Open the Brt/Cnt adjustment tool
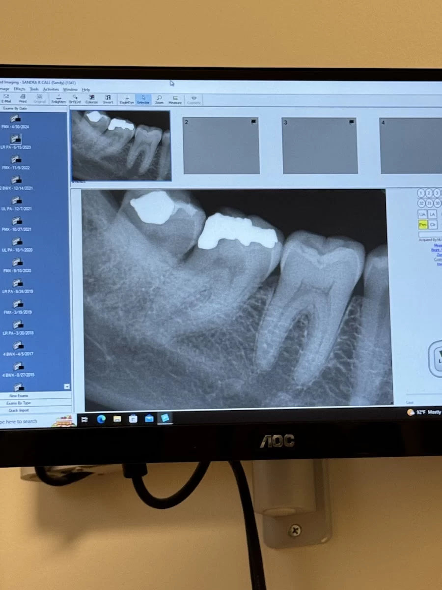 pos(75,99)
